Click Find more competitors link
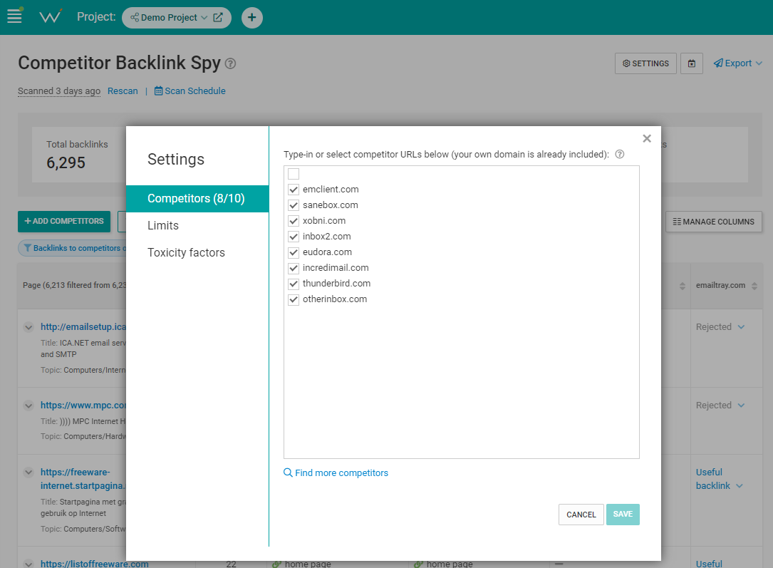773x568 pixels. tap(336, 473)
